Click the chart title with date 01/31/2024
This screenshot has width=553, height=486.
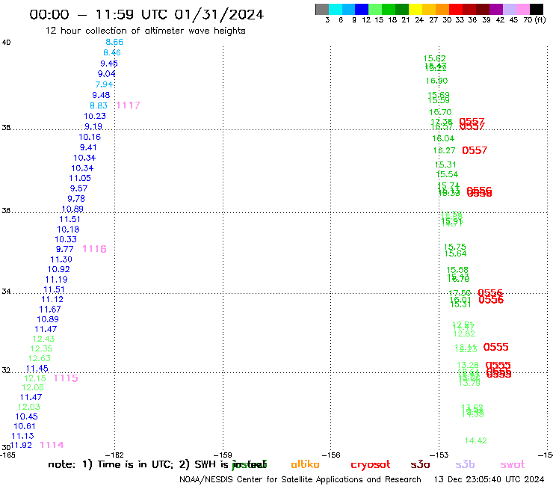tap(146, 14)
